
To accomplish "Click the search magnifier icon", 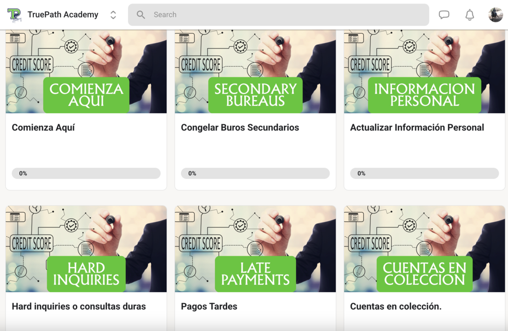I will pyautogui.click(x=141, y=15).
